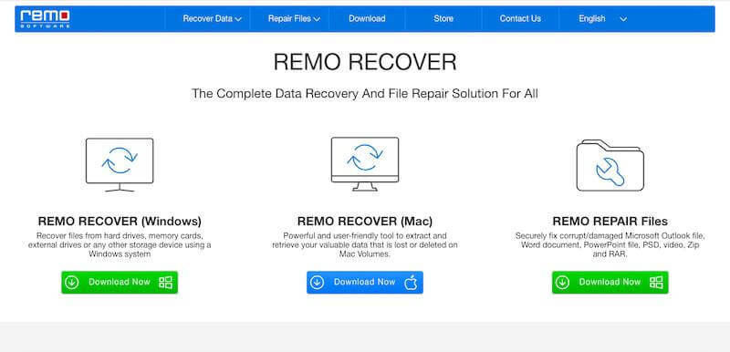Click download arrow icon on Mac button
This screenshot has height=352, width=730.
point(317,283)
